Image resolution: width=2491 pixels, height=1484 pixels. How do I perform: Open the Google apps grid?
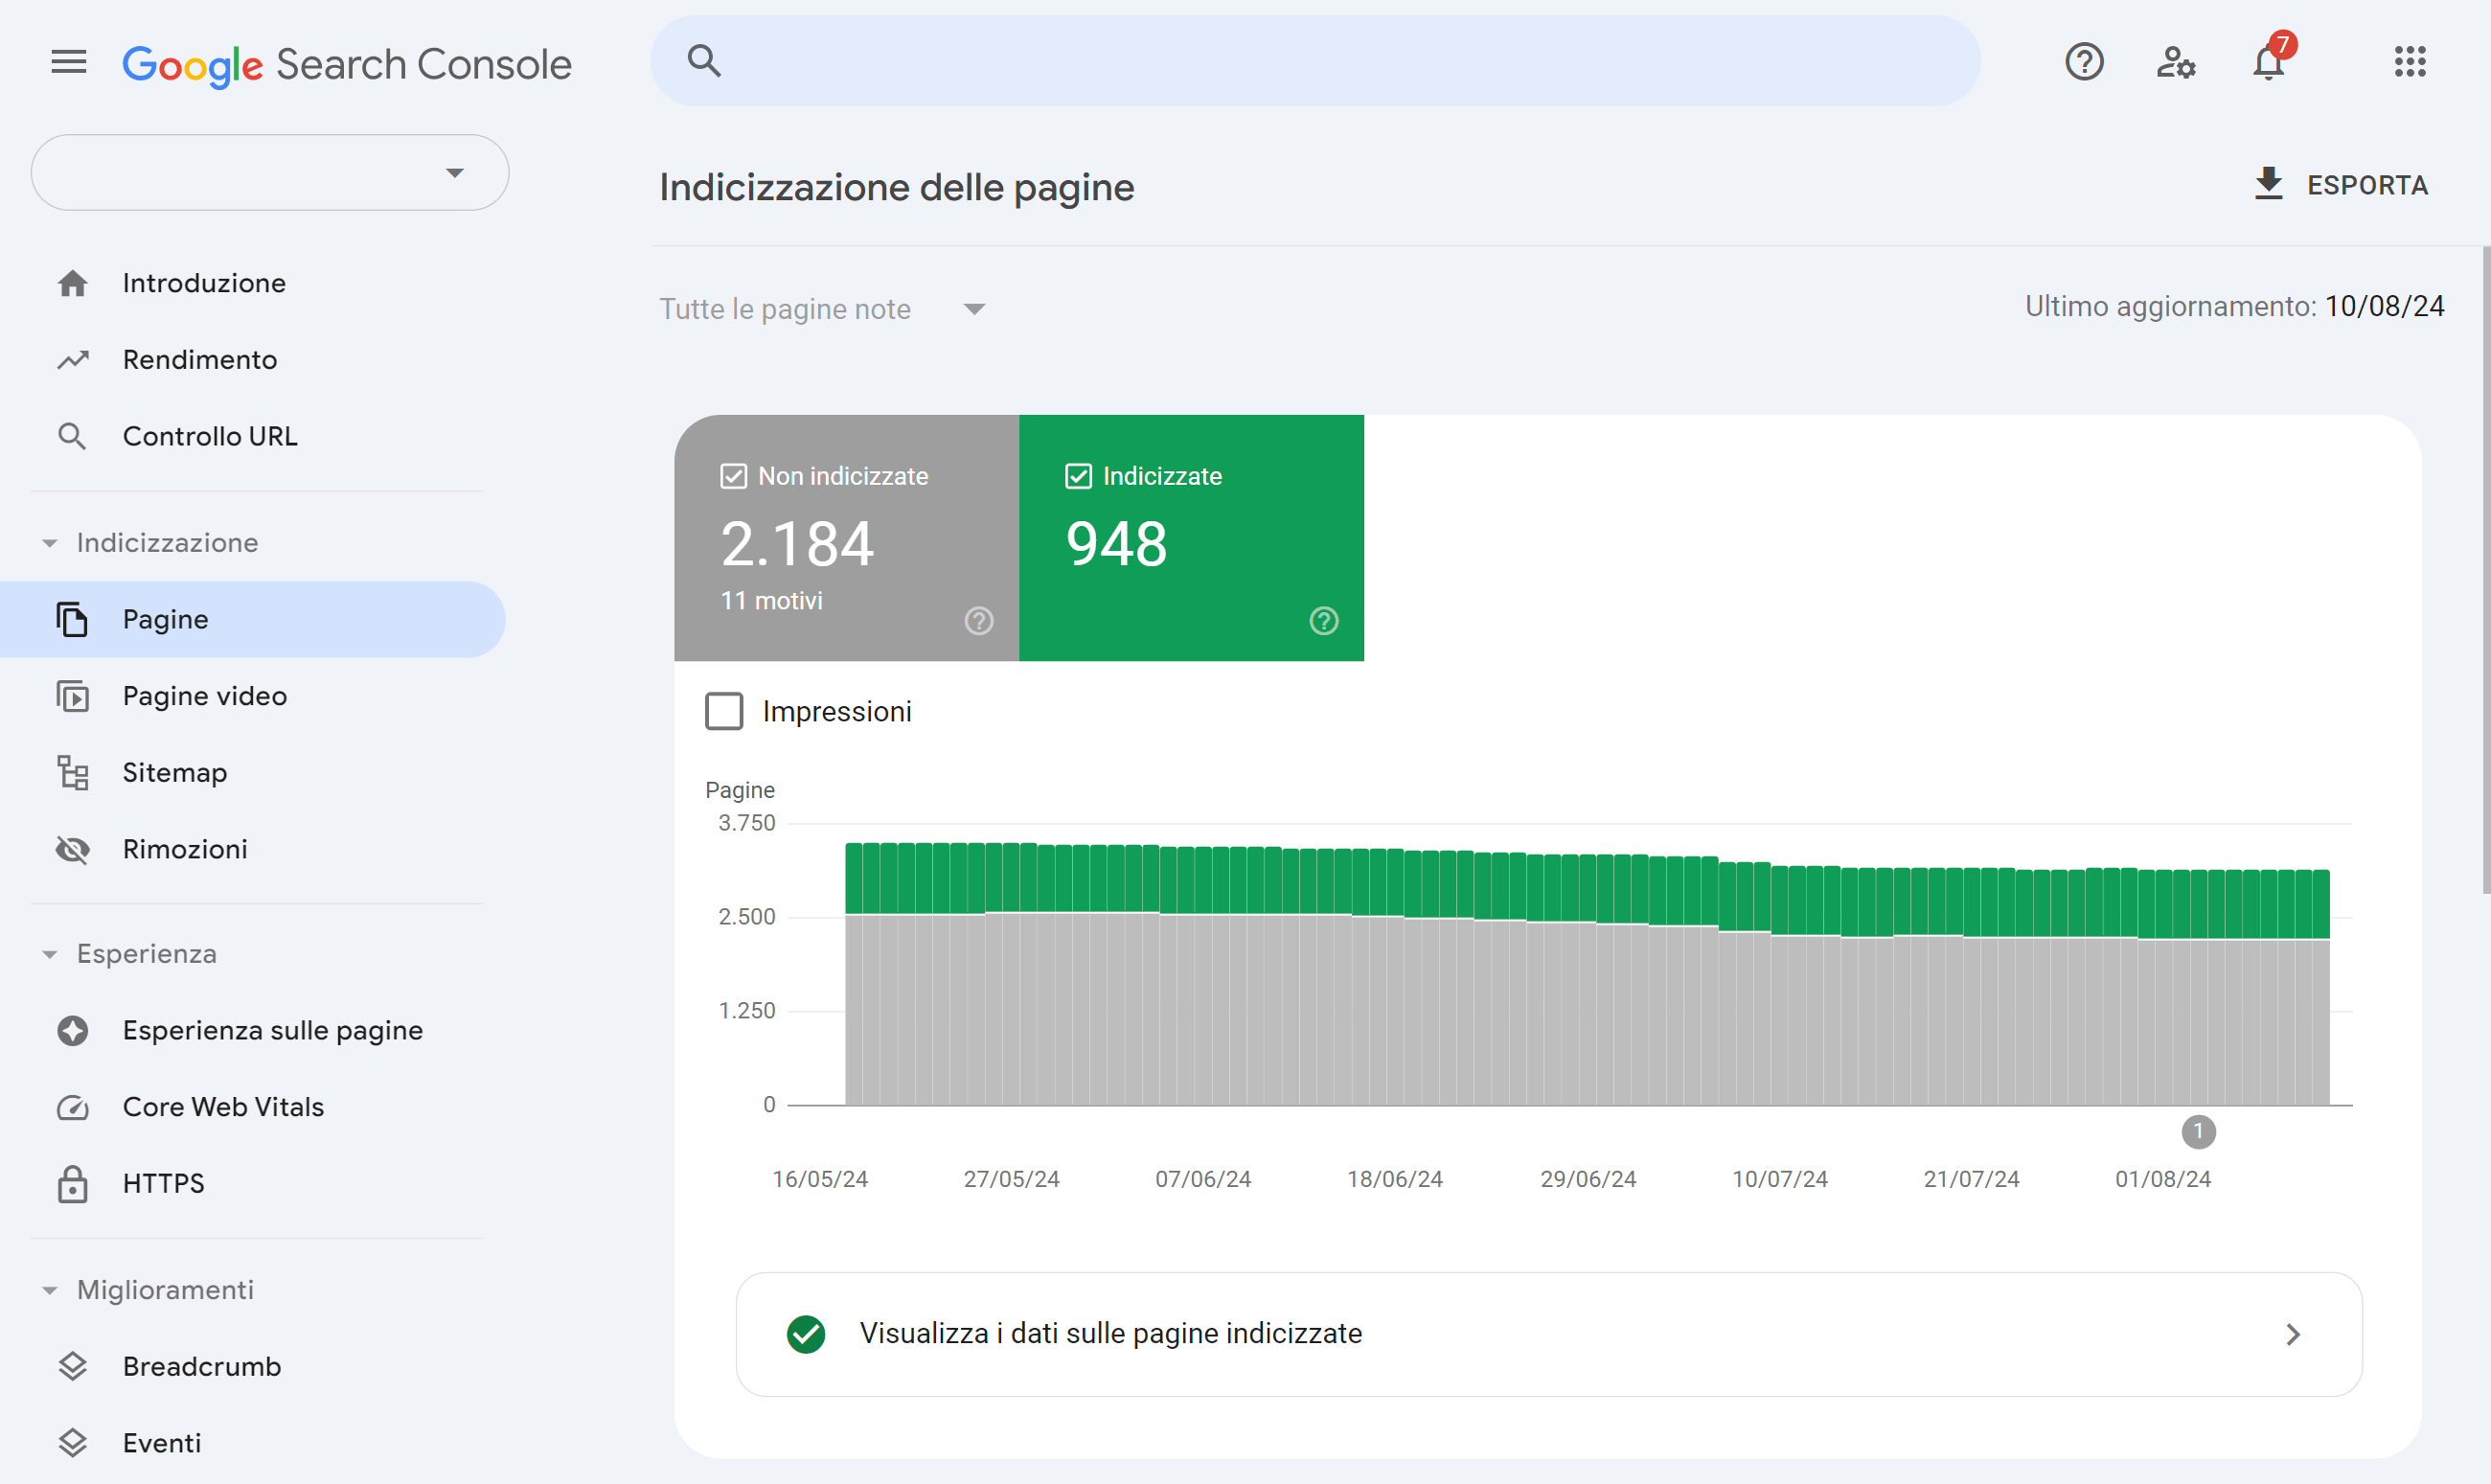click(x=2410, y=62)
